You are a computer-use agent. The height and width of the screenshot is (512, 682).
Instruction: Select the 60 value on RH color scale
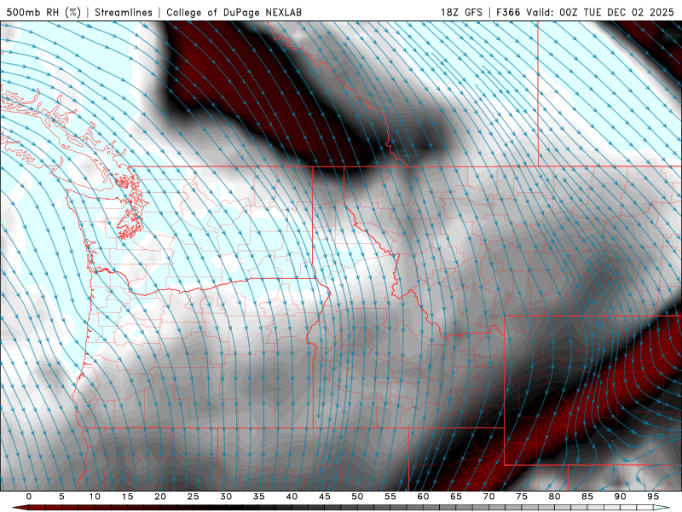tap(423, 497)
